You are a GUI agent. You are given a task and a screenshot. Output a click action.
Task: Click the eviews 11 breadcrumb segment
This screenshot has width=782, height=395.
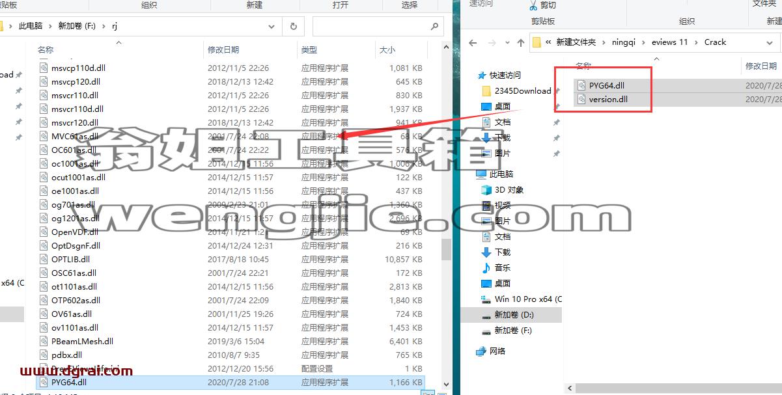click(669, 42)
